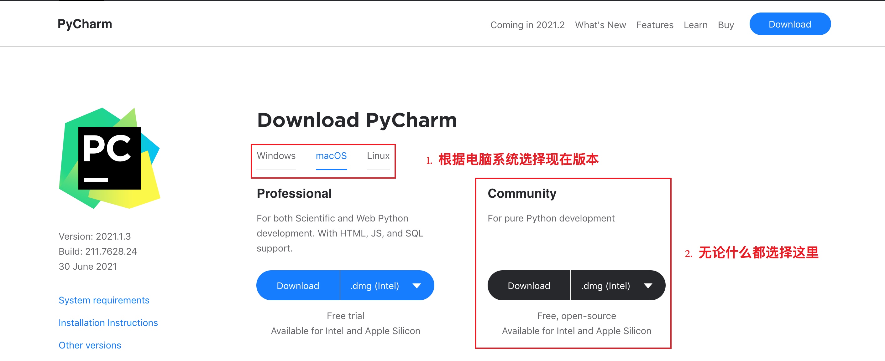The width and height of the screenshot is (885, 361).
Task: Download the Professional edition
Action: (x=298, y=286)
